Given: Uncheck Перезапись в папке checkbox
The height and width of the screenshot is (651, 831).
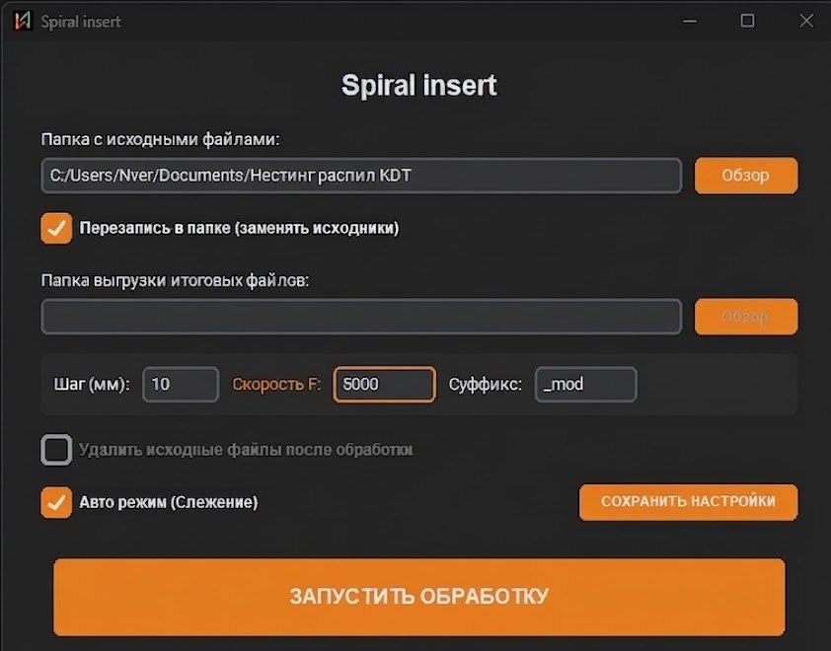Looking at the screenshot, I should tap(56, 228).
